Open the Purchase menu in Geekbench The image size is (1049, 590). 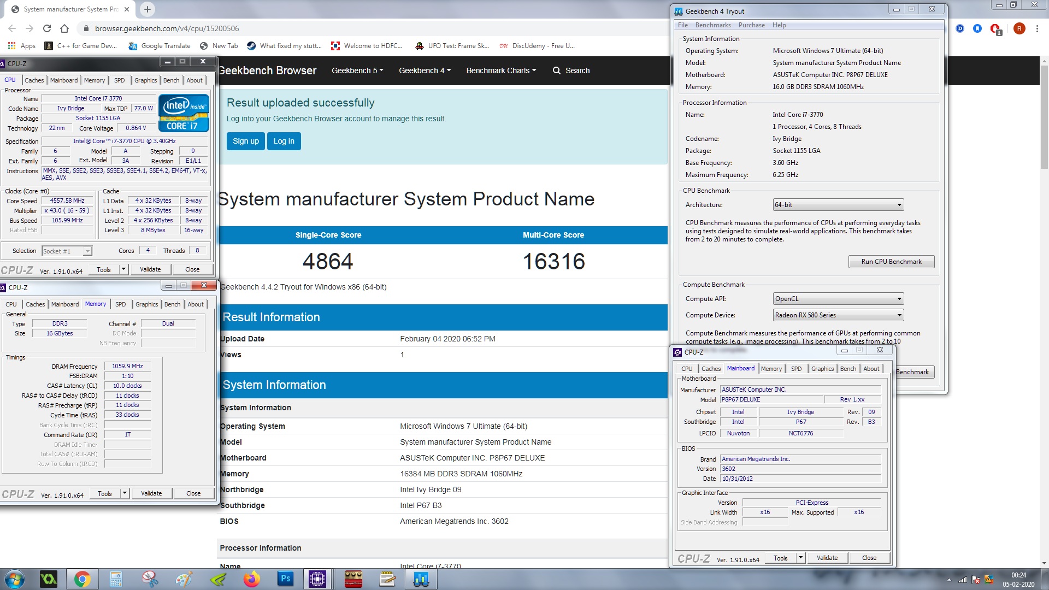point(752,25)
